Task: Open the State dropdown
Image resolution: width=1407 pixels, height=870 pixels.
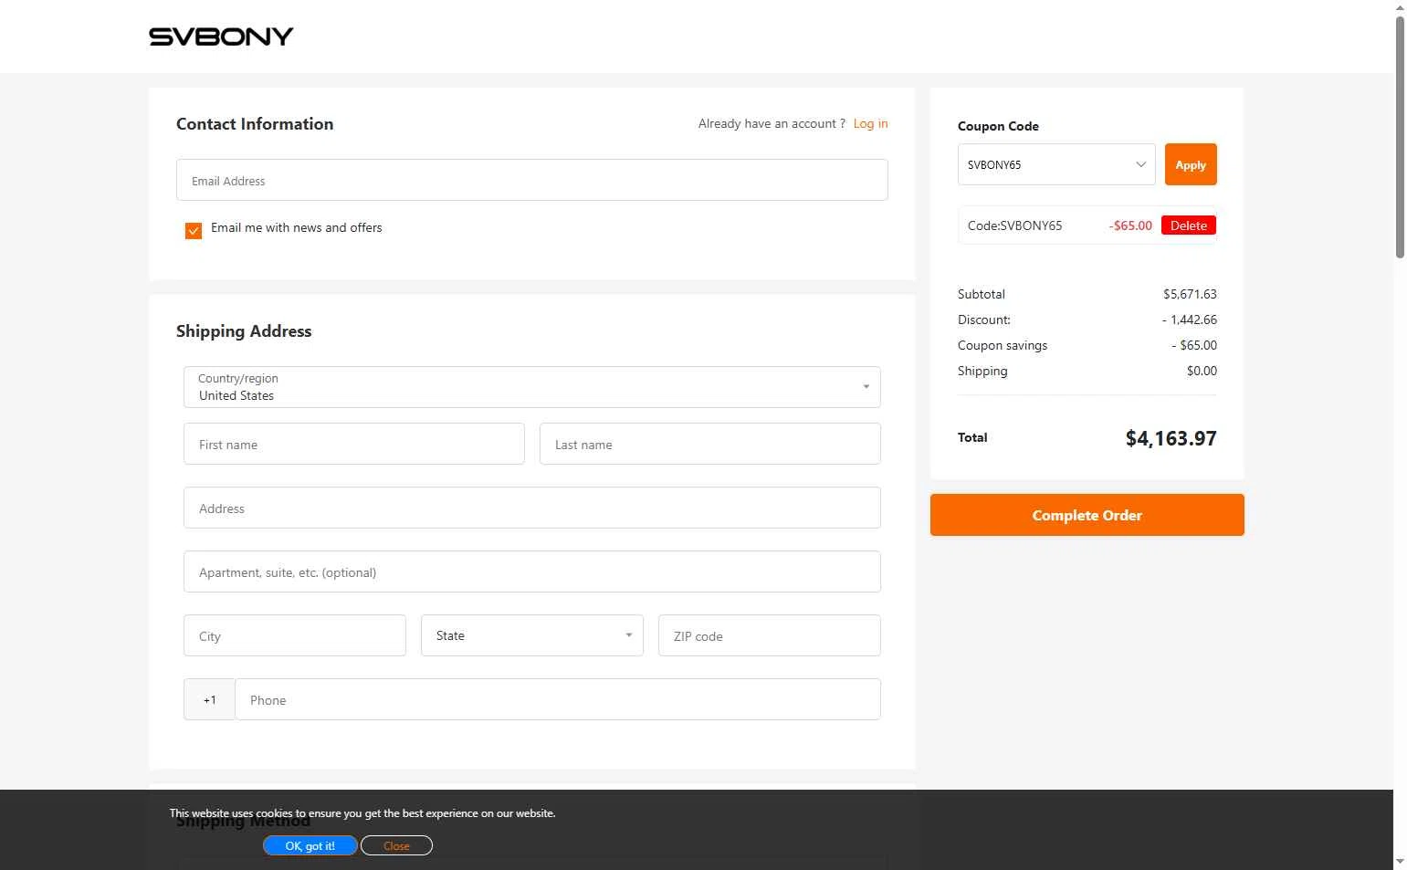Action: click(532, 635)
